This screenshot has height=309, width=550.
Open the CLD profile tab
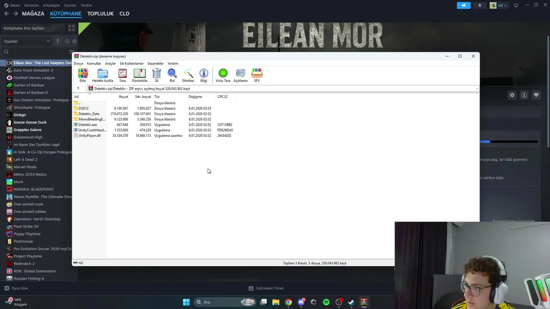coord(124,13)
